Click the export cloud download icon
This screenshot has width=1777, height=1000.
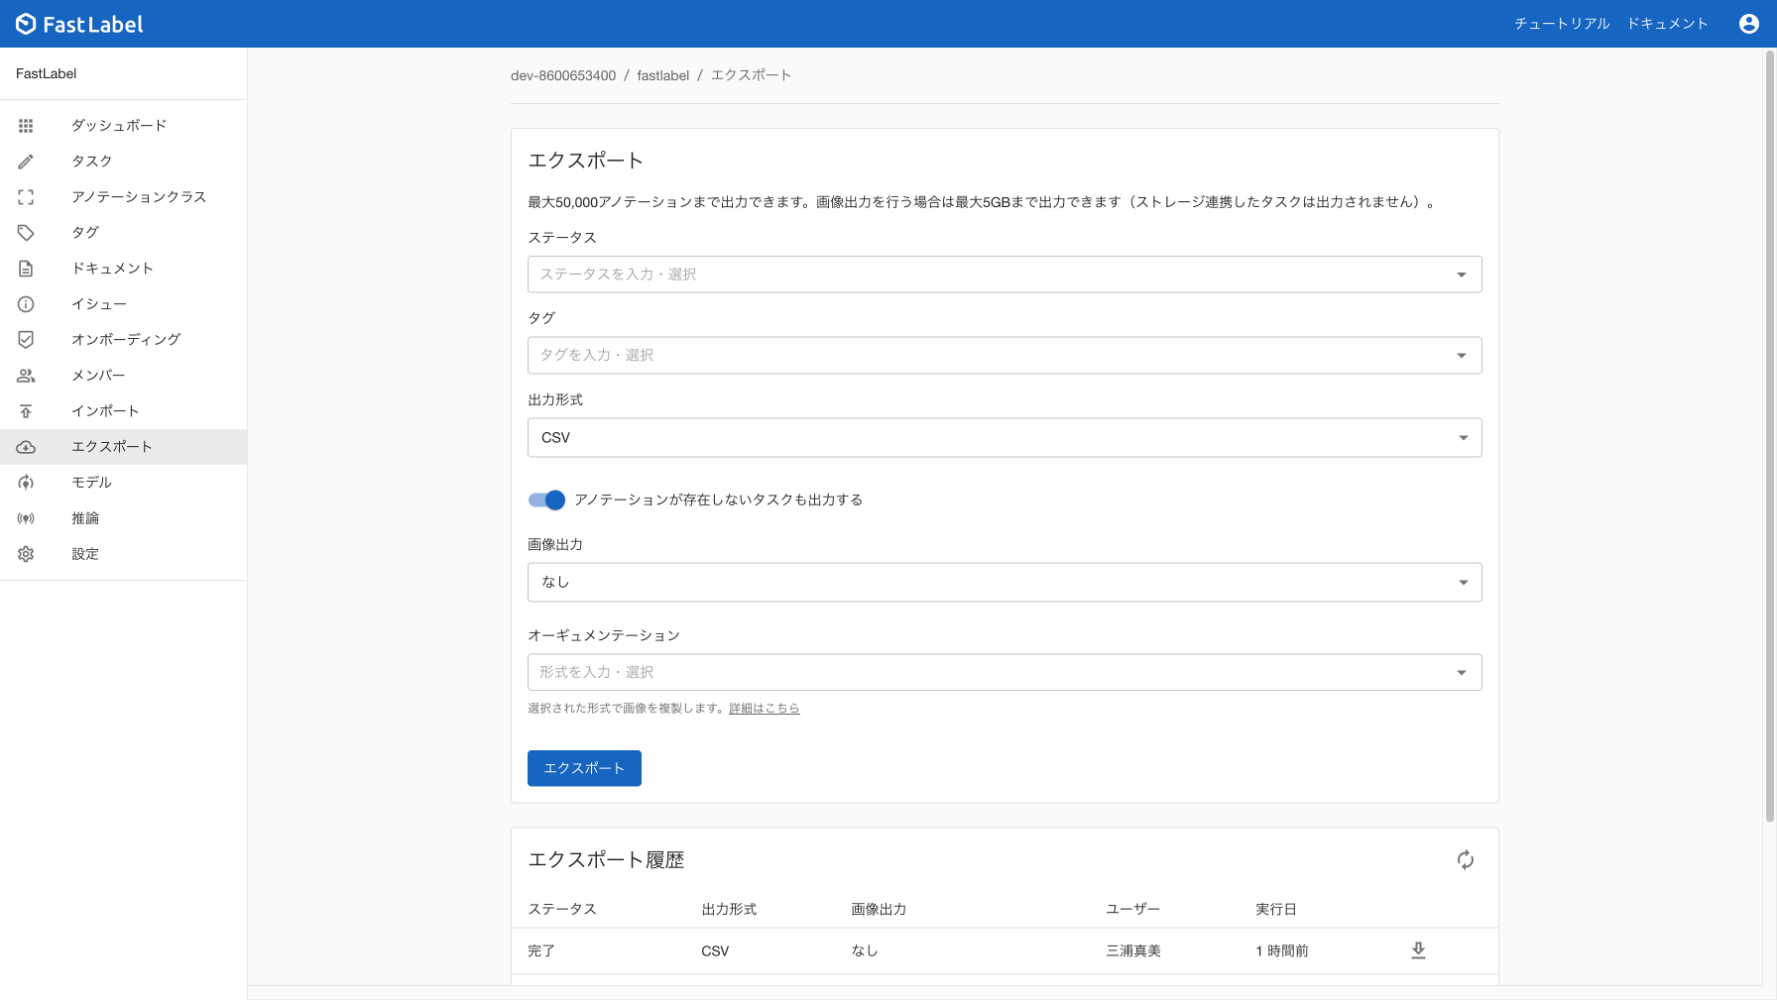[x=26, y=447]
